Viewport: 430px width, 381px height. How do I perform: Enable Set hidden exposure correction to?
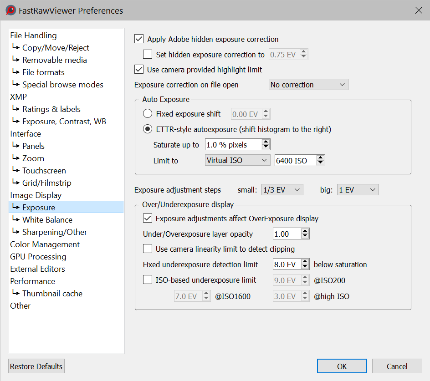(148, 55)
